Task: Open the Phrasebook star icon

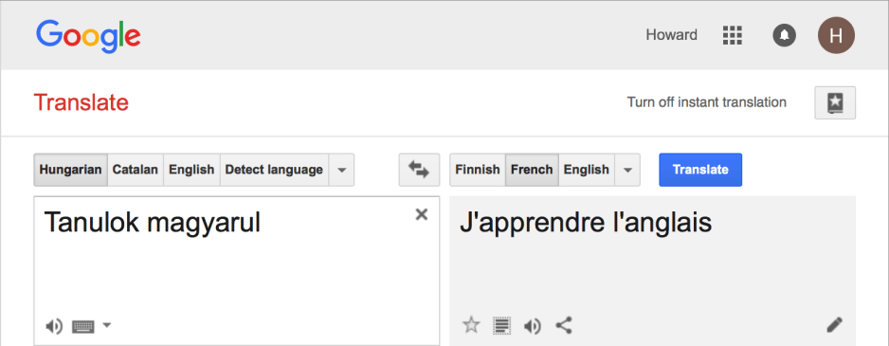Action: click(835, 103)
